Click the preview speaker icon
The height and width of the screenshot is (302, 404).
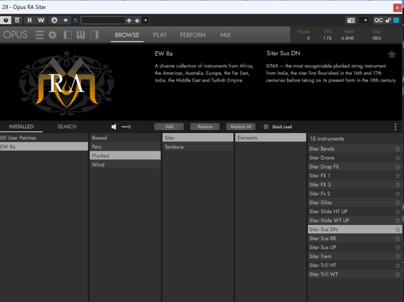pyautogui.click(x=114, y=127)
